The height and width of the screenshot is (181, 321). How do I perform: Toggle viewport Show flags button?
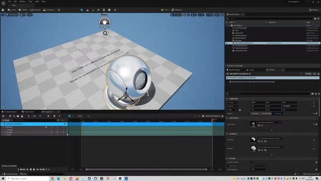coord(30,15)
